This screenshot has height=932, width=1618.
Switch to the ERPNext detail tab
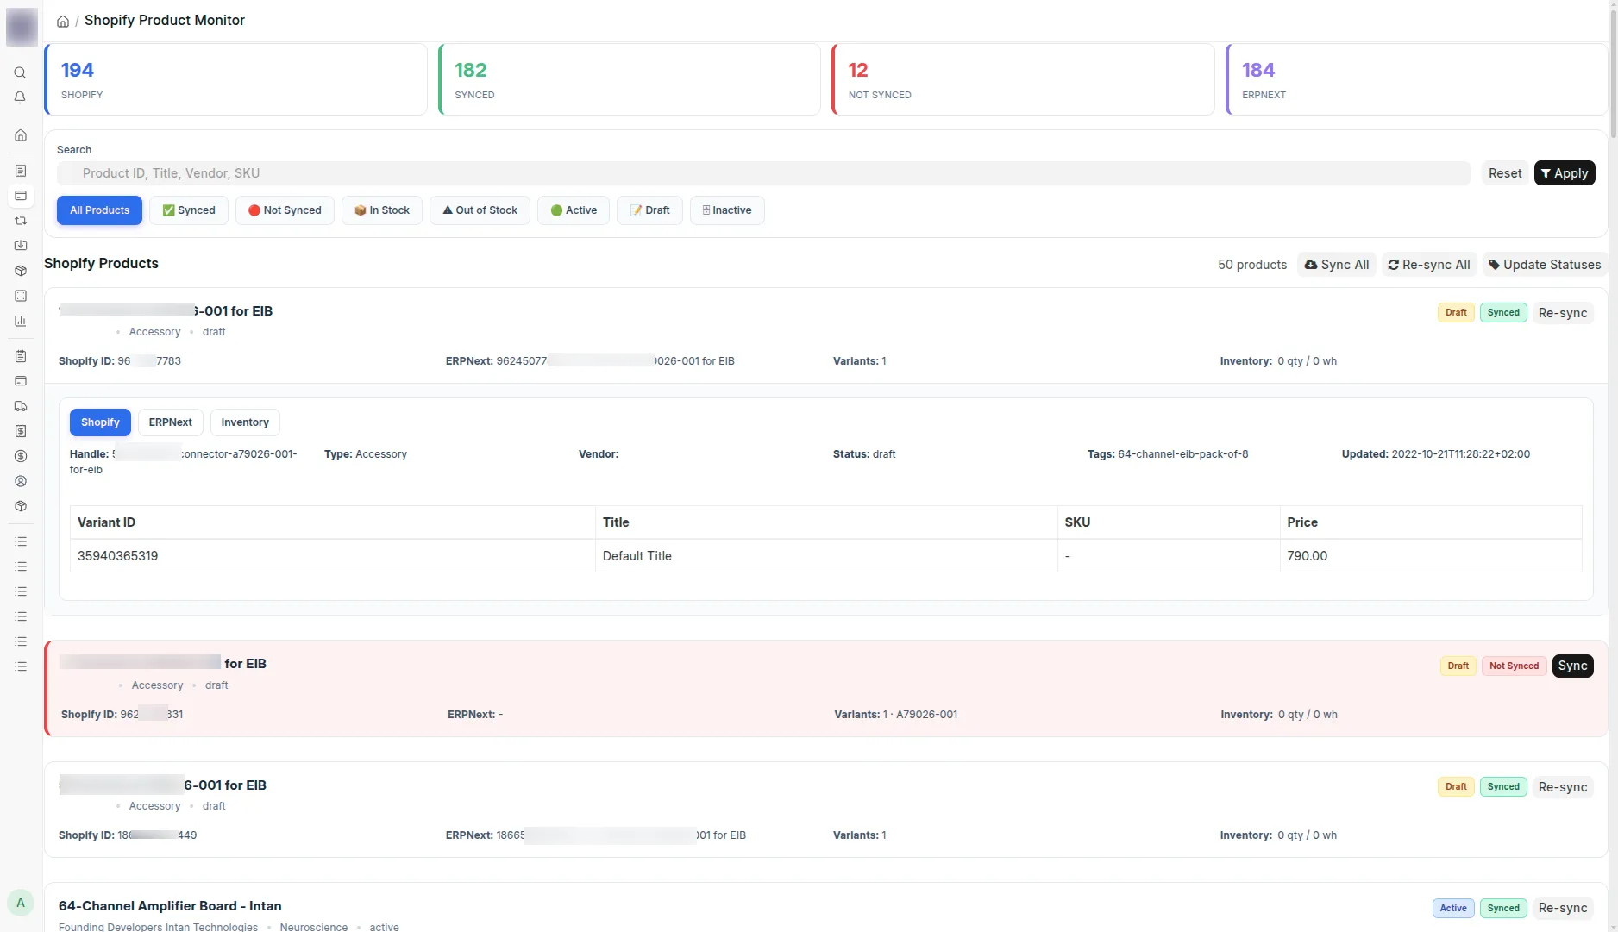tap(171, 422)
